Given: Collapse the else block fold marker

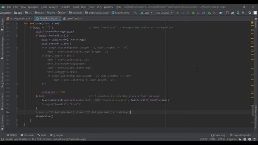Looking at the screenshot, I should 17,96.
